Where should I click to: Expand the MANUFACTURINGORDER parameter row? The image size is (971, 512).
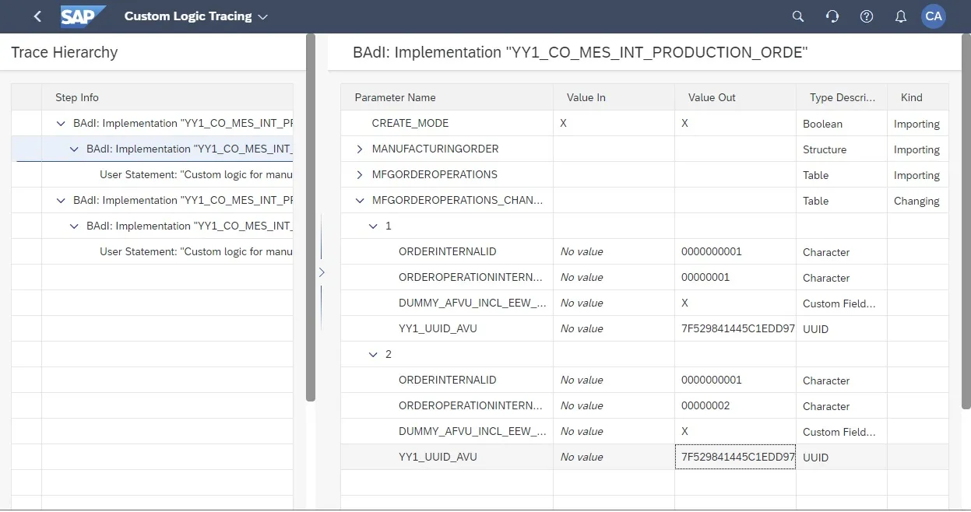(359, 149)
